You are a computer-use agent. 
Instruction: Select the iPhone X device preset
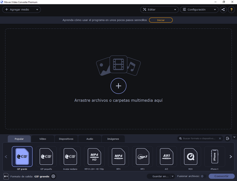[215, 156]
